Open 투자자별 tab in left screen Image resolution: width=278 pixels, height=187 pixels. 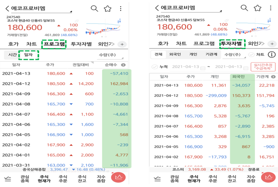pyautogui.click(x=81, y=44)
